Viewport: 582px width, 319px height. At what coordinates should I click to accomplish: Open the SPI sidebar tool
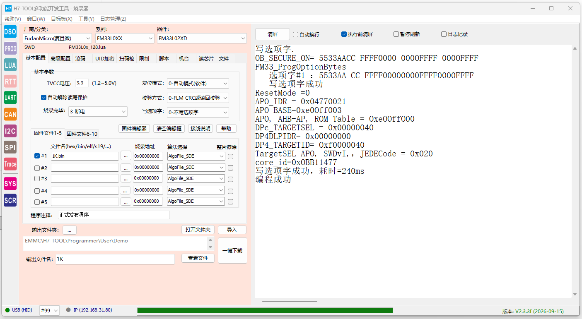tap(10, 147)
